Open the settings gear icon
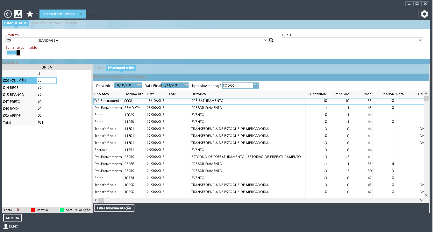 (424, 14)
